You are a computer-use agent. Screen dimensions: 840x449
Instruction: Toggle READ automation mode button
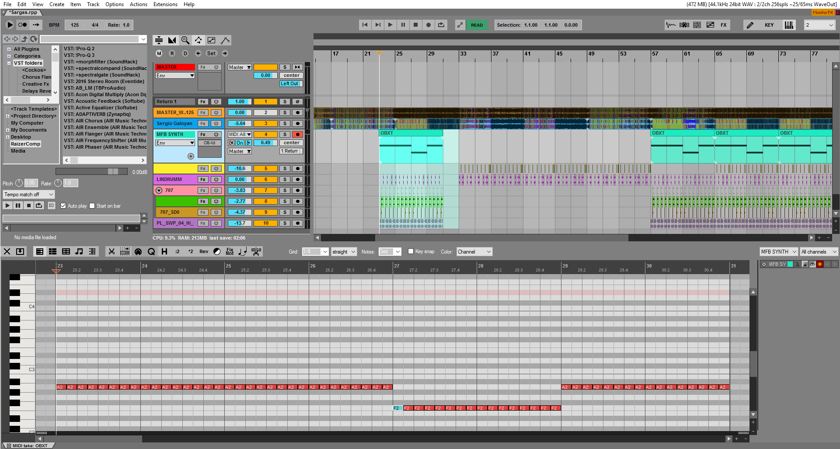[477, 25]
